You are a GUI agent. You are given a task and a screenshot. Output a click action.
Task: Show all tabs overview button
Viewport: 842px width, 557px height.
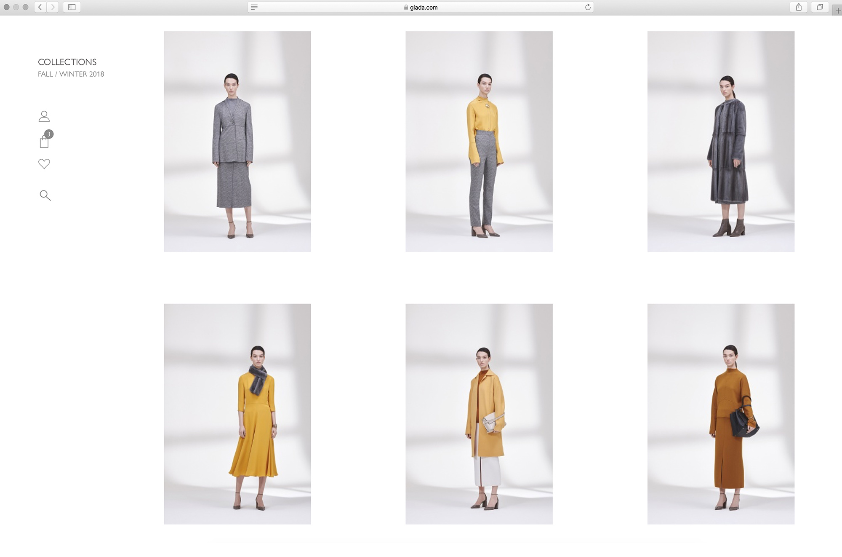[820, 7]
